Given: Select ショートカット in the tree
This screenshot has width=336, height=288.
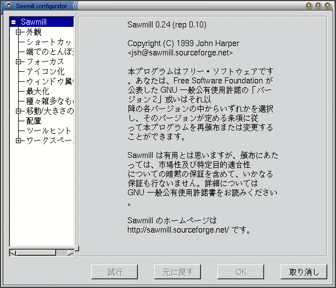Looking at the screenshot, I should (49, 42).
